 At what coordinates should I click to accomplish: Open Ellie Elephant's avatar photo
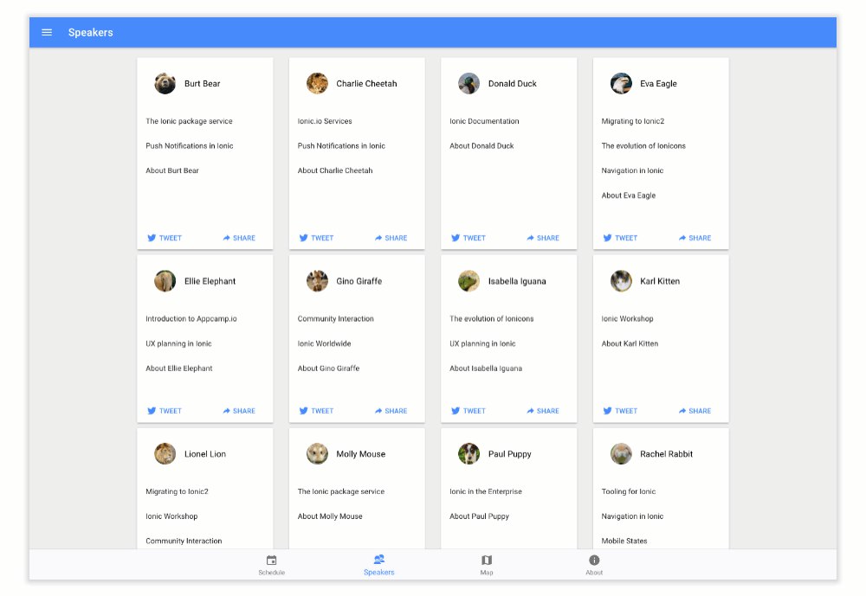coord(165,281)
